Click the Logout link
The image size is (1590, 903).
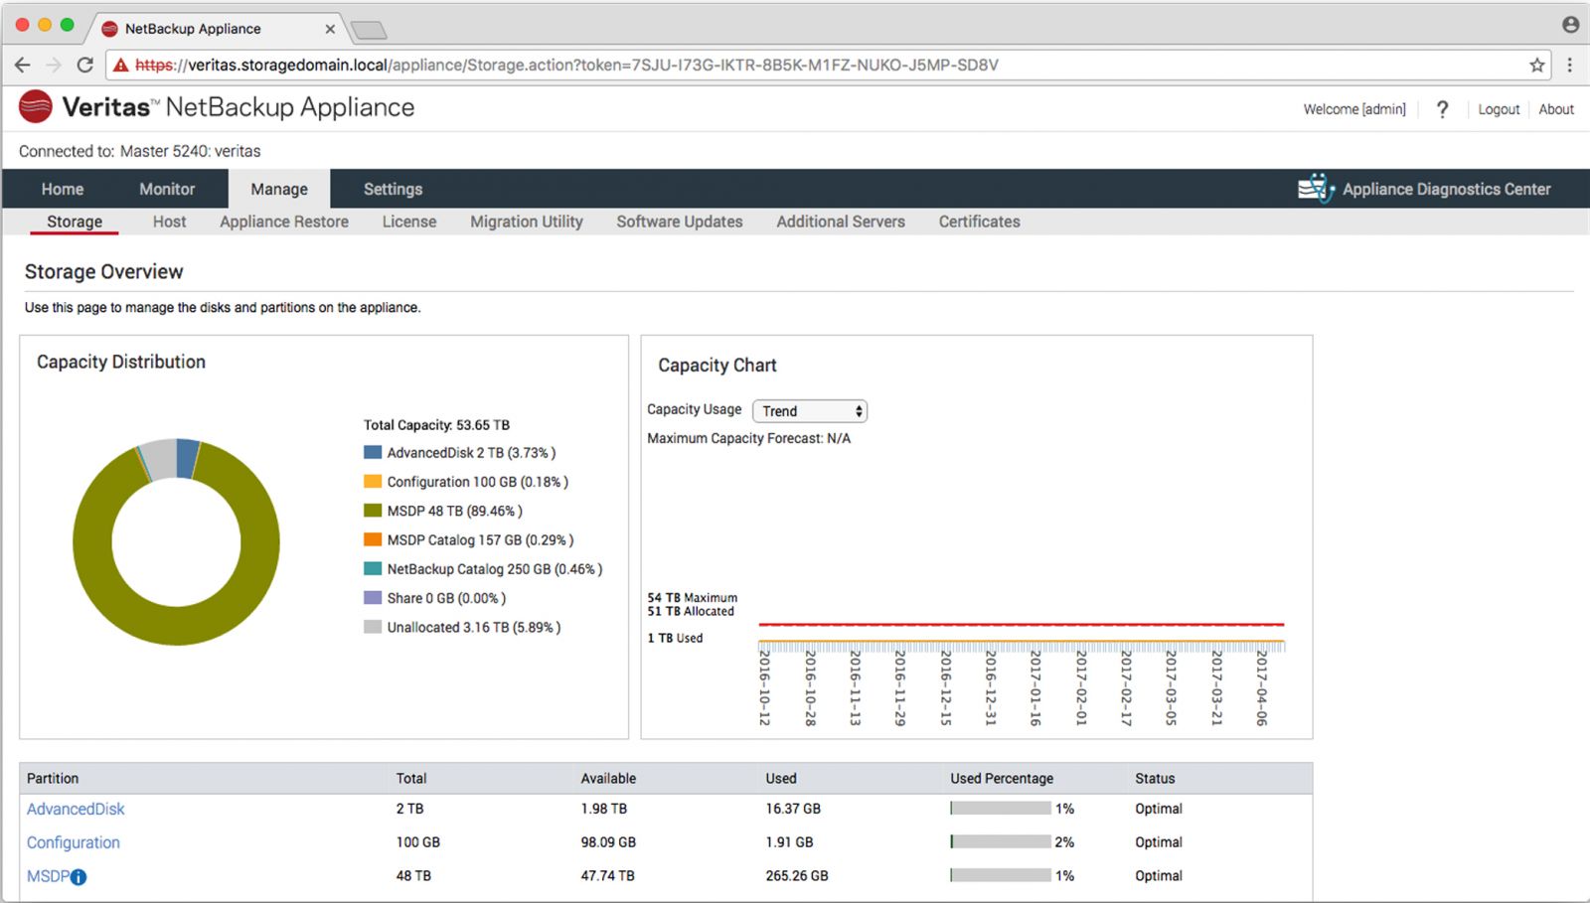1499,109
